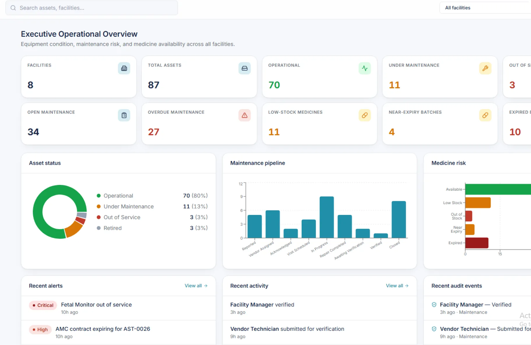Open the AMC contract expiring for AST-0026 alert
This screenshot has height=345, width=531.
118,332
